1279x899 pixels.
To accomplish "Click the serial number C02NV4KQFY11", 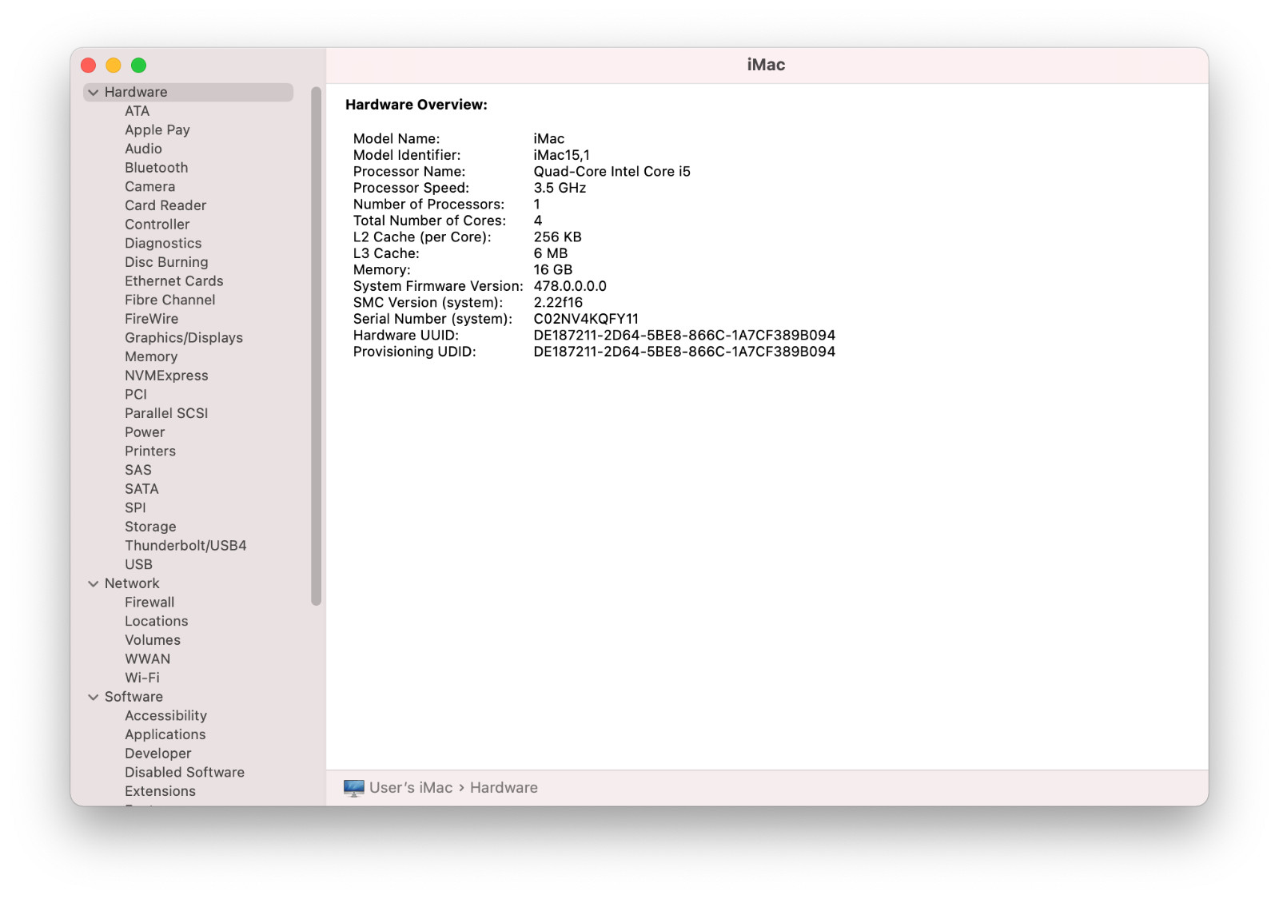I will pyautogui.click(x=586, y=319).
